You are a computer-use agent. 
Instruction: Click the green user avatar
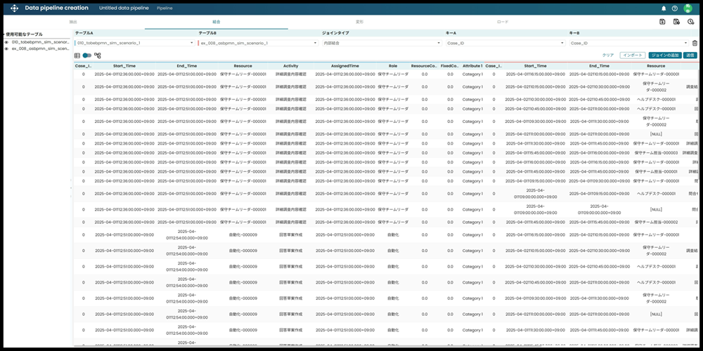click(688, 8)
